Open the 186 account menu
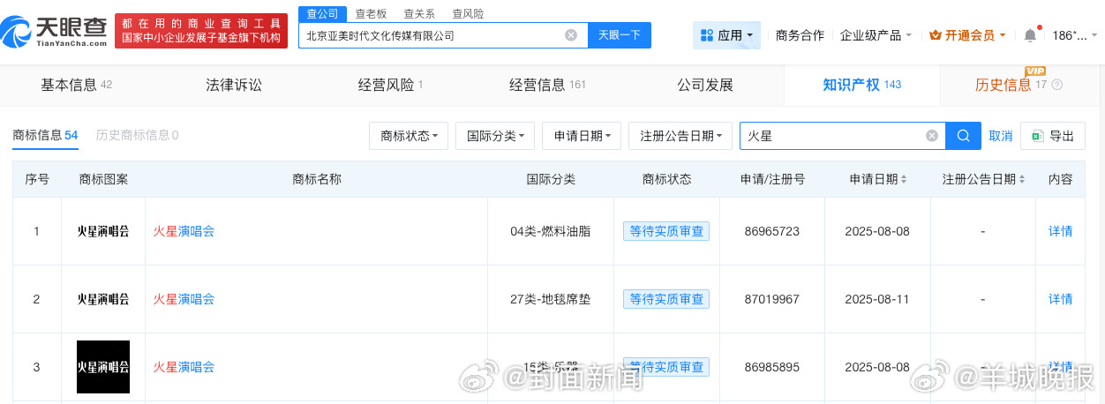The image size is (1105, 404). [1073, 35]
